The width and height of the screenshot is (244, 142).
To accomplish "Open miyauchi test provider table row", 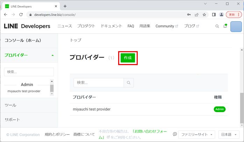I will [149, 109].
